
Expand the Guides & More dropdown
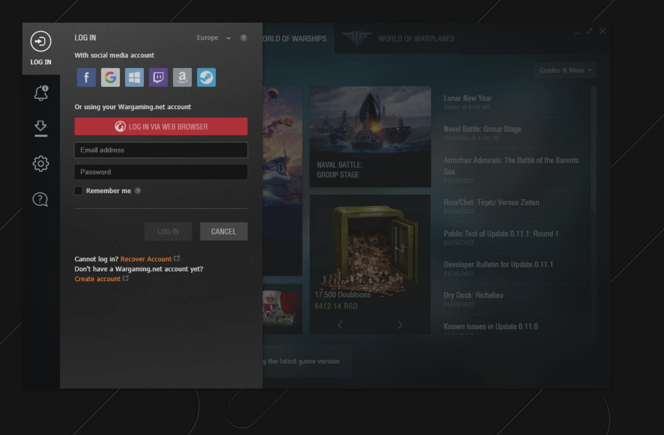565,70
